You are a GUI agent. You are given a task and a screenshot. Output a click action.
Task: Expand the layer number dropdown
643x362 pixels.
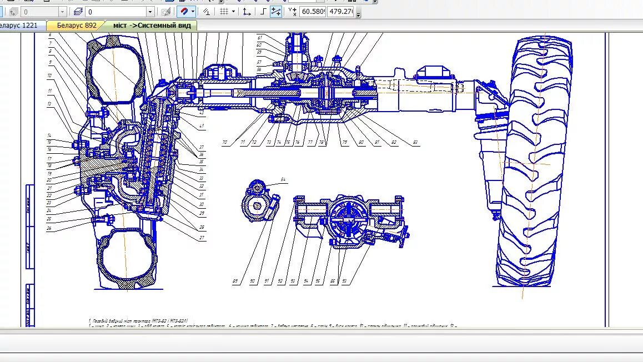[x=150, y=12]
